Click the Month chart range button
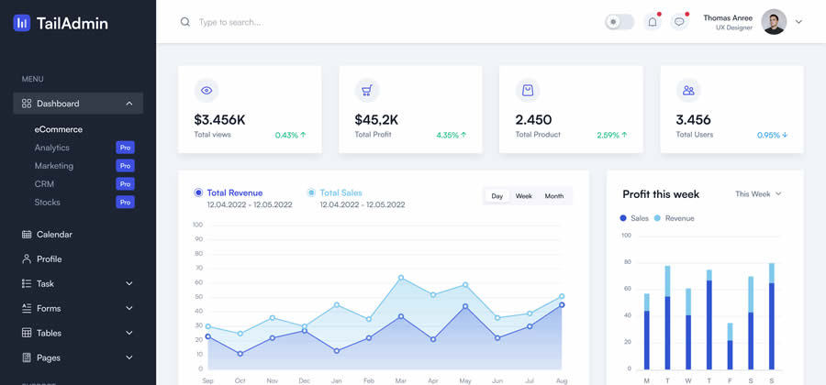This screenshot has height=385, width=826. tap(554, 196)
